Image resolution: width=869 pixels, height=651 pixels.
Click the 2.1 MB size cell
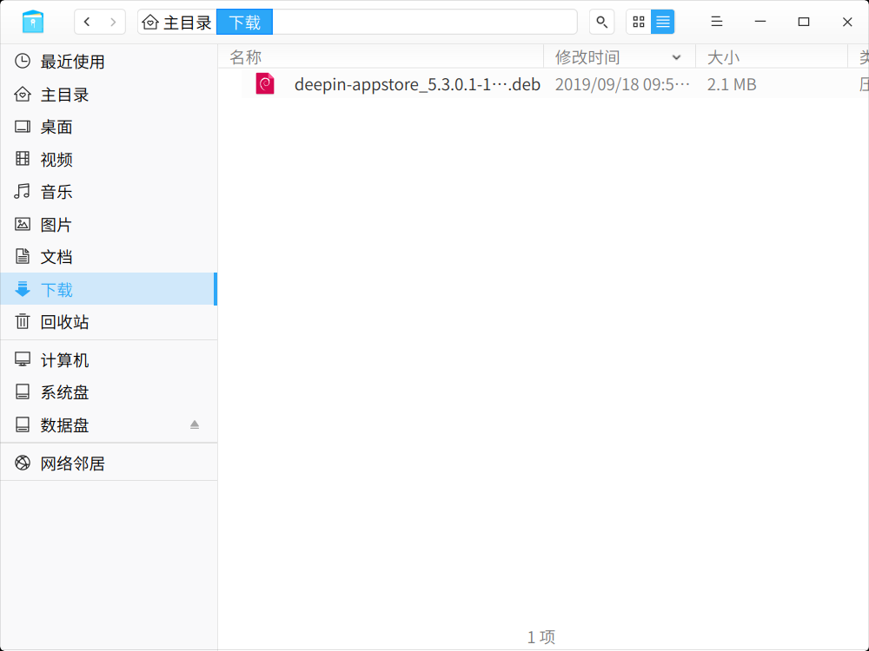pyautogui.click(x=732, y=84)
